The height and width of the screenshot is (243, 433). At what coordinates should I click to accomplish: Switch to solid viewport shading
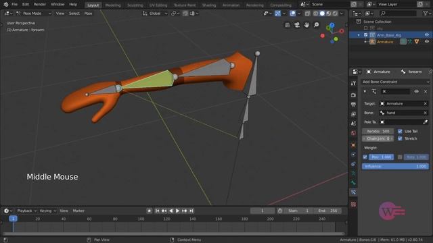[x=322, y=13]
